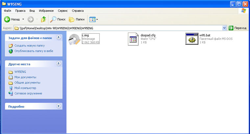Select the dospad.cfg file icon
Viewport: 250px width, 134px height.
pyautogui.click(x=133, y=39)
